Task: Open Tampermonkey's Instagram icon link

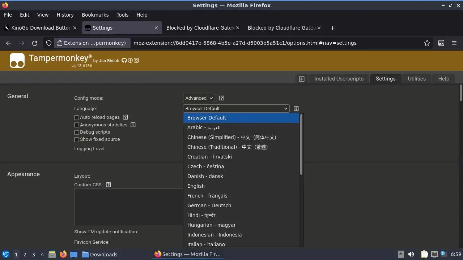Action: 136,60
